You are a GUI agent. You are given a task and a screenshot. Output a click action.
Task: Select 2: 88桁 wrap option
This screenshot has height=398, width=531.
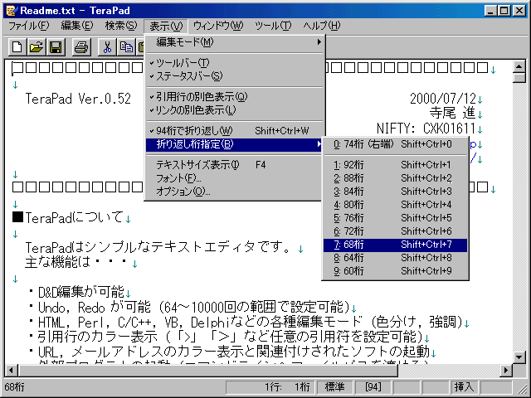click(395, 178)
